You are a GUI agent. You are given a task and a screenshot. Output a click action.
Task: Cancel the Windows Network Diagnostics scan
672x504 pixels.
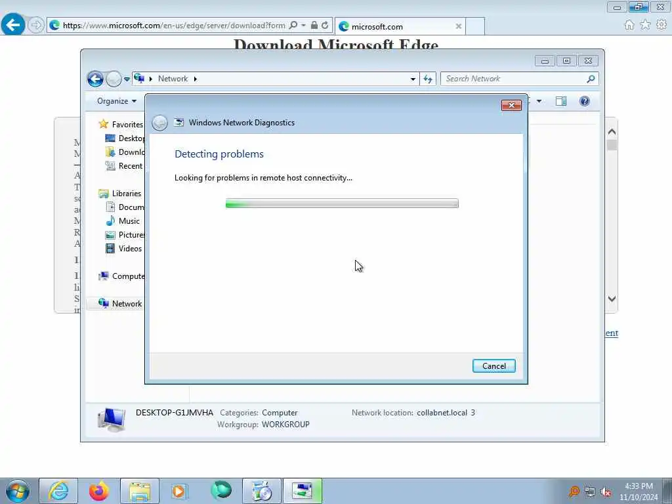tap(493, 366)
